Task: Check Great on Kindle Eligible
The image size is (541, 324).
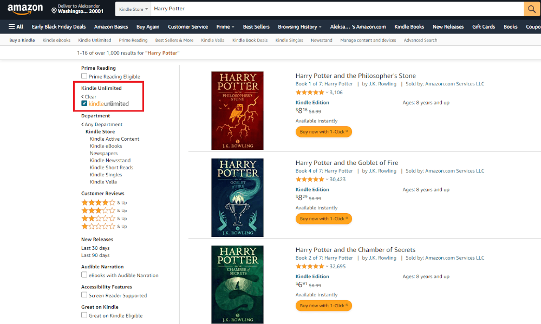Action: pos(84,315)
